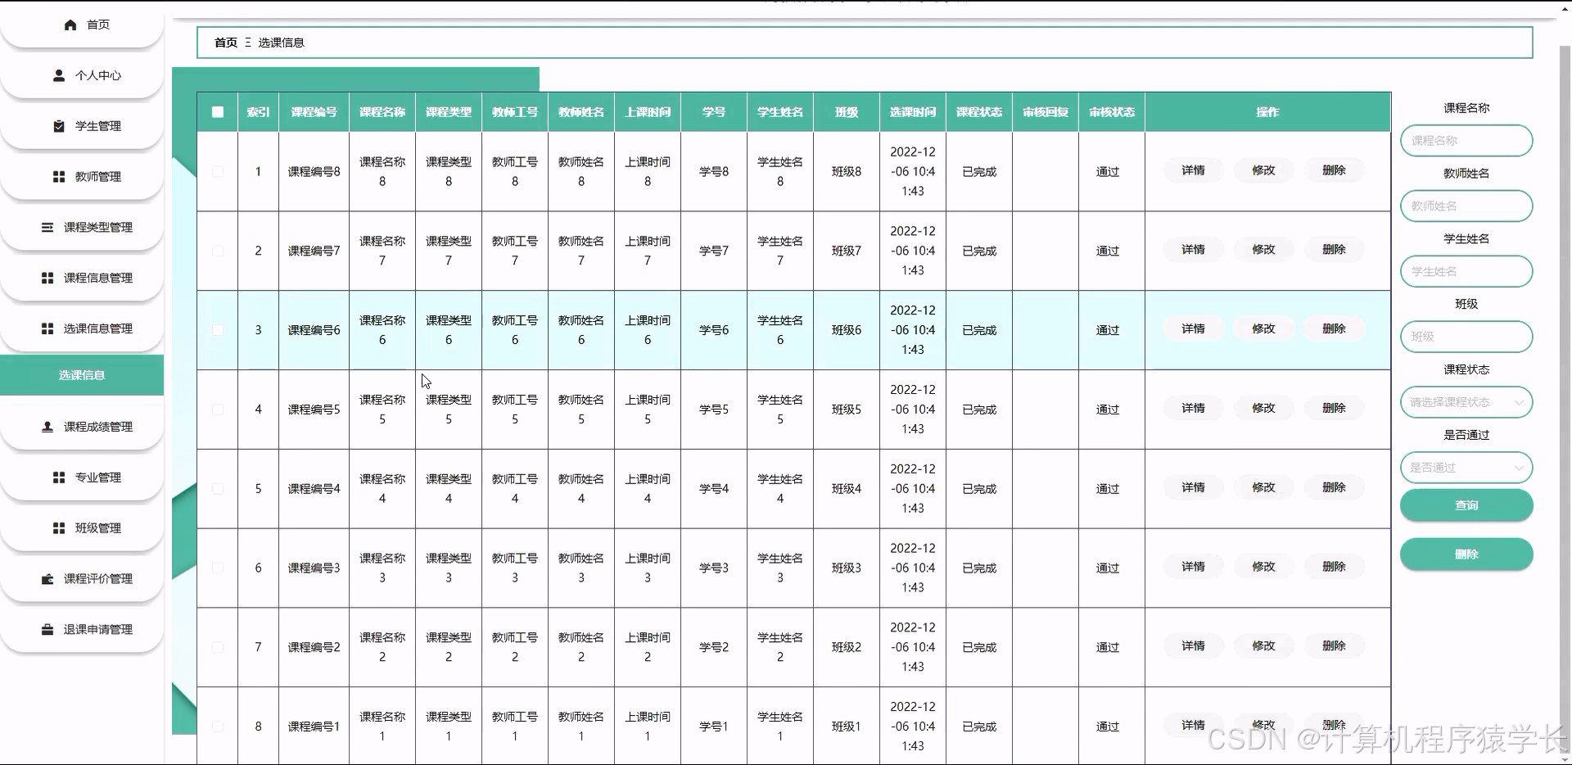Click the green 查询 search button
This screenshot has width=1572, height=765.
[x=1466, y=505]
